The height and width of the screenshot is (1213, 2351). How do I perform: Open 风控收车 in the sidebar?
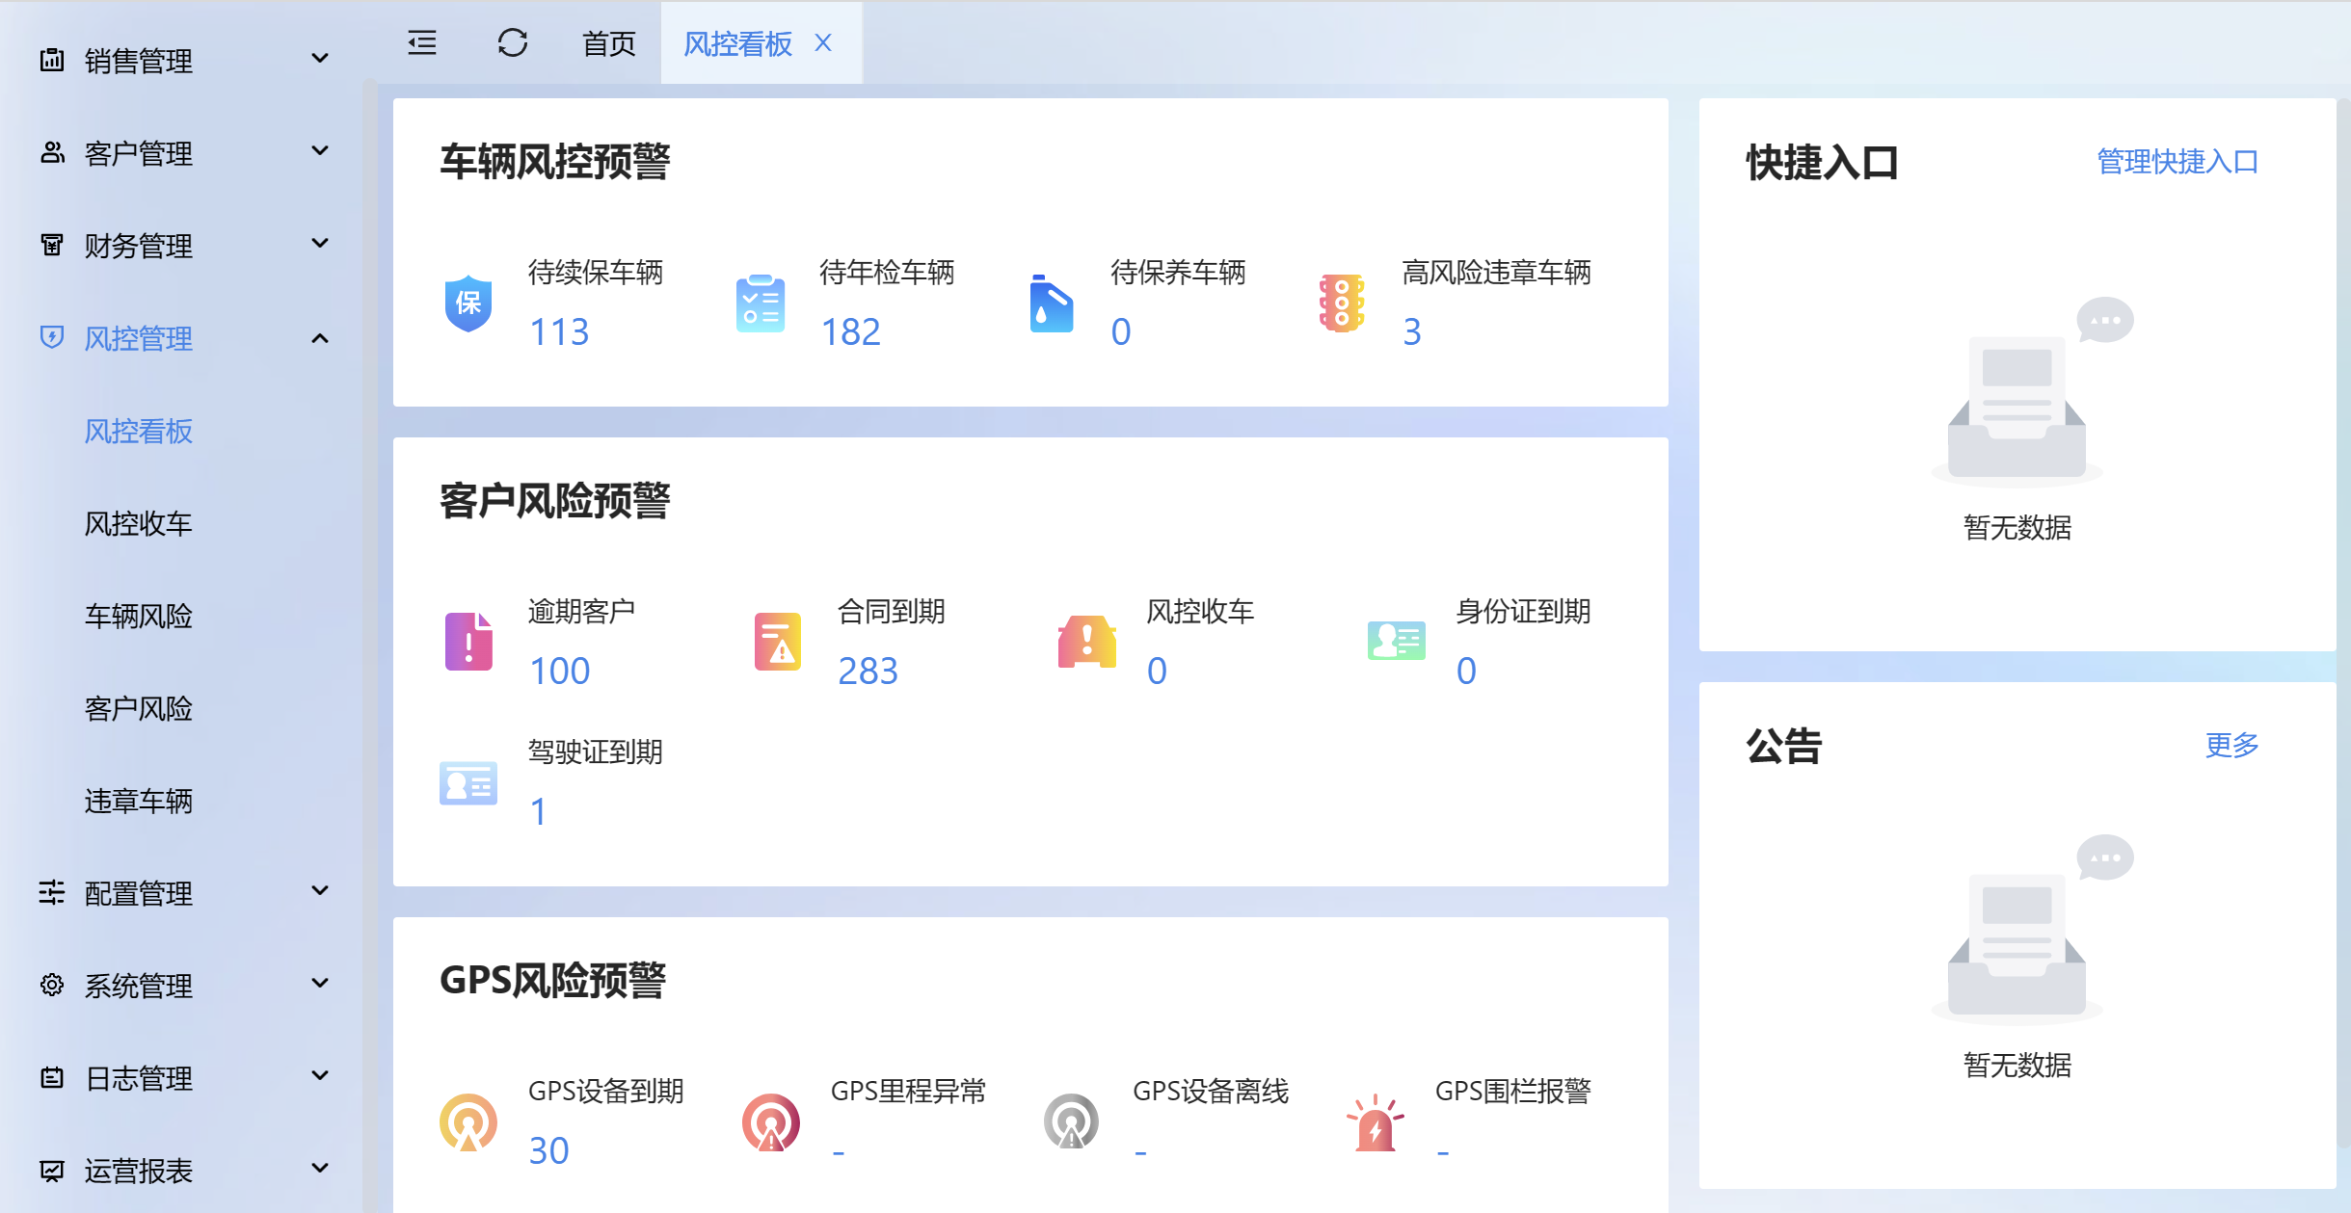139,523
